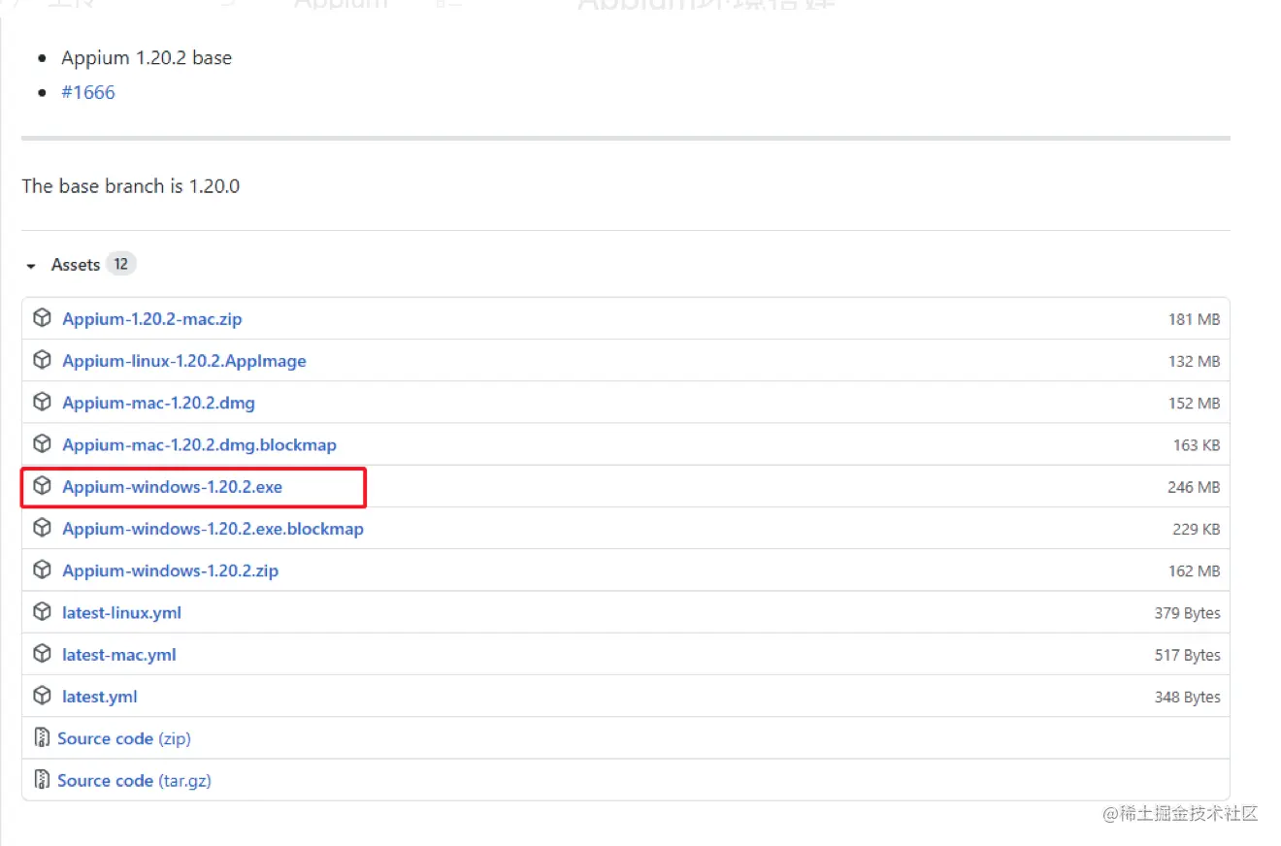Download Appium-1.20.2-mac.zip
This screenshot has width=1281, height=846.
click(x=152, y=318)
